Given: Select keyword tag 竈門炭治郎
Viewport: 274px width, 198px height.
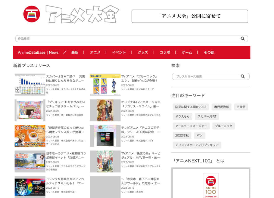Looking at the screenshot, I should [221, 107].
